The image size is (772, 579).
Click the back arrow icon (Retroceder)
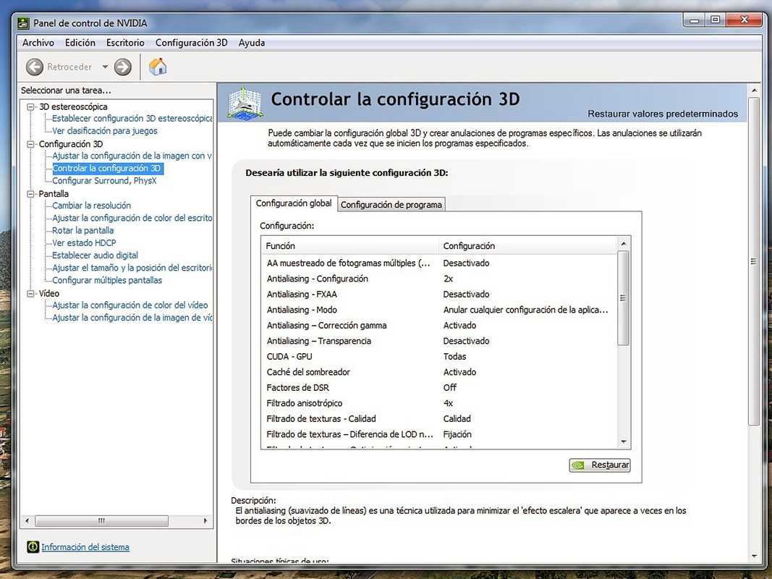point(35,67)
